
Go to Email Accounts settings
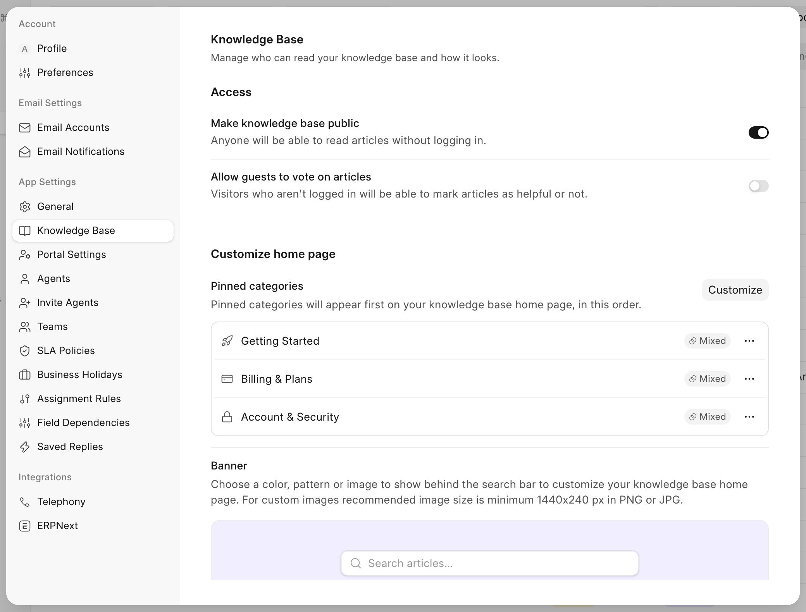[x=93, y=128]
